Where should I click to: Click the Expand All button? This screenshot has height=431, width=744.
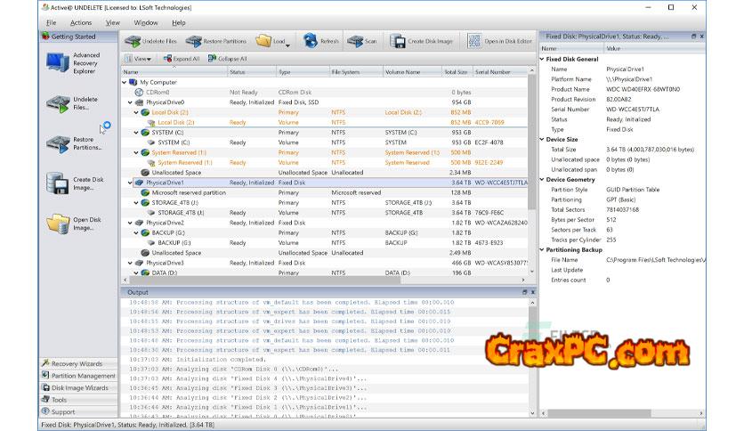click(181, 59)
